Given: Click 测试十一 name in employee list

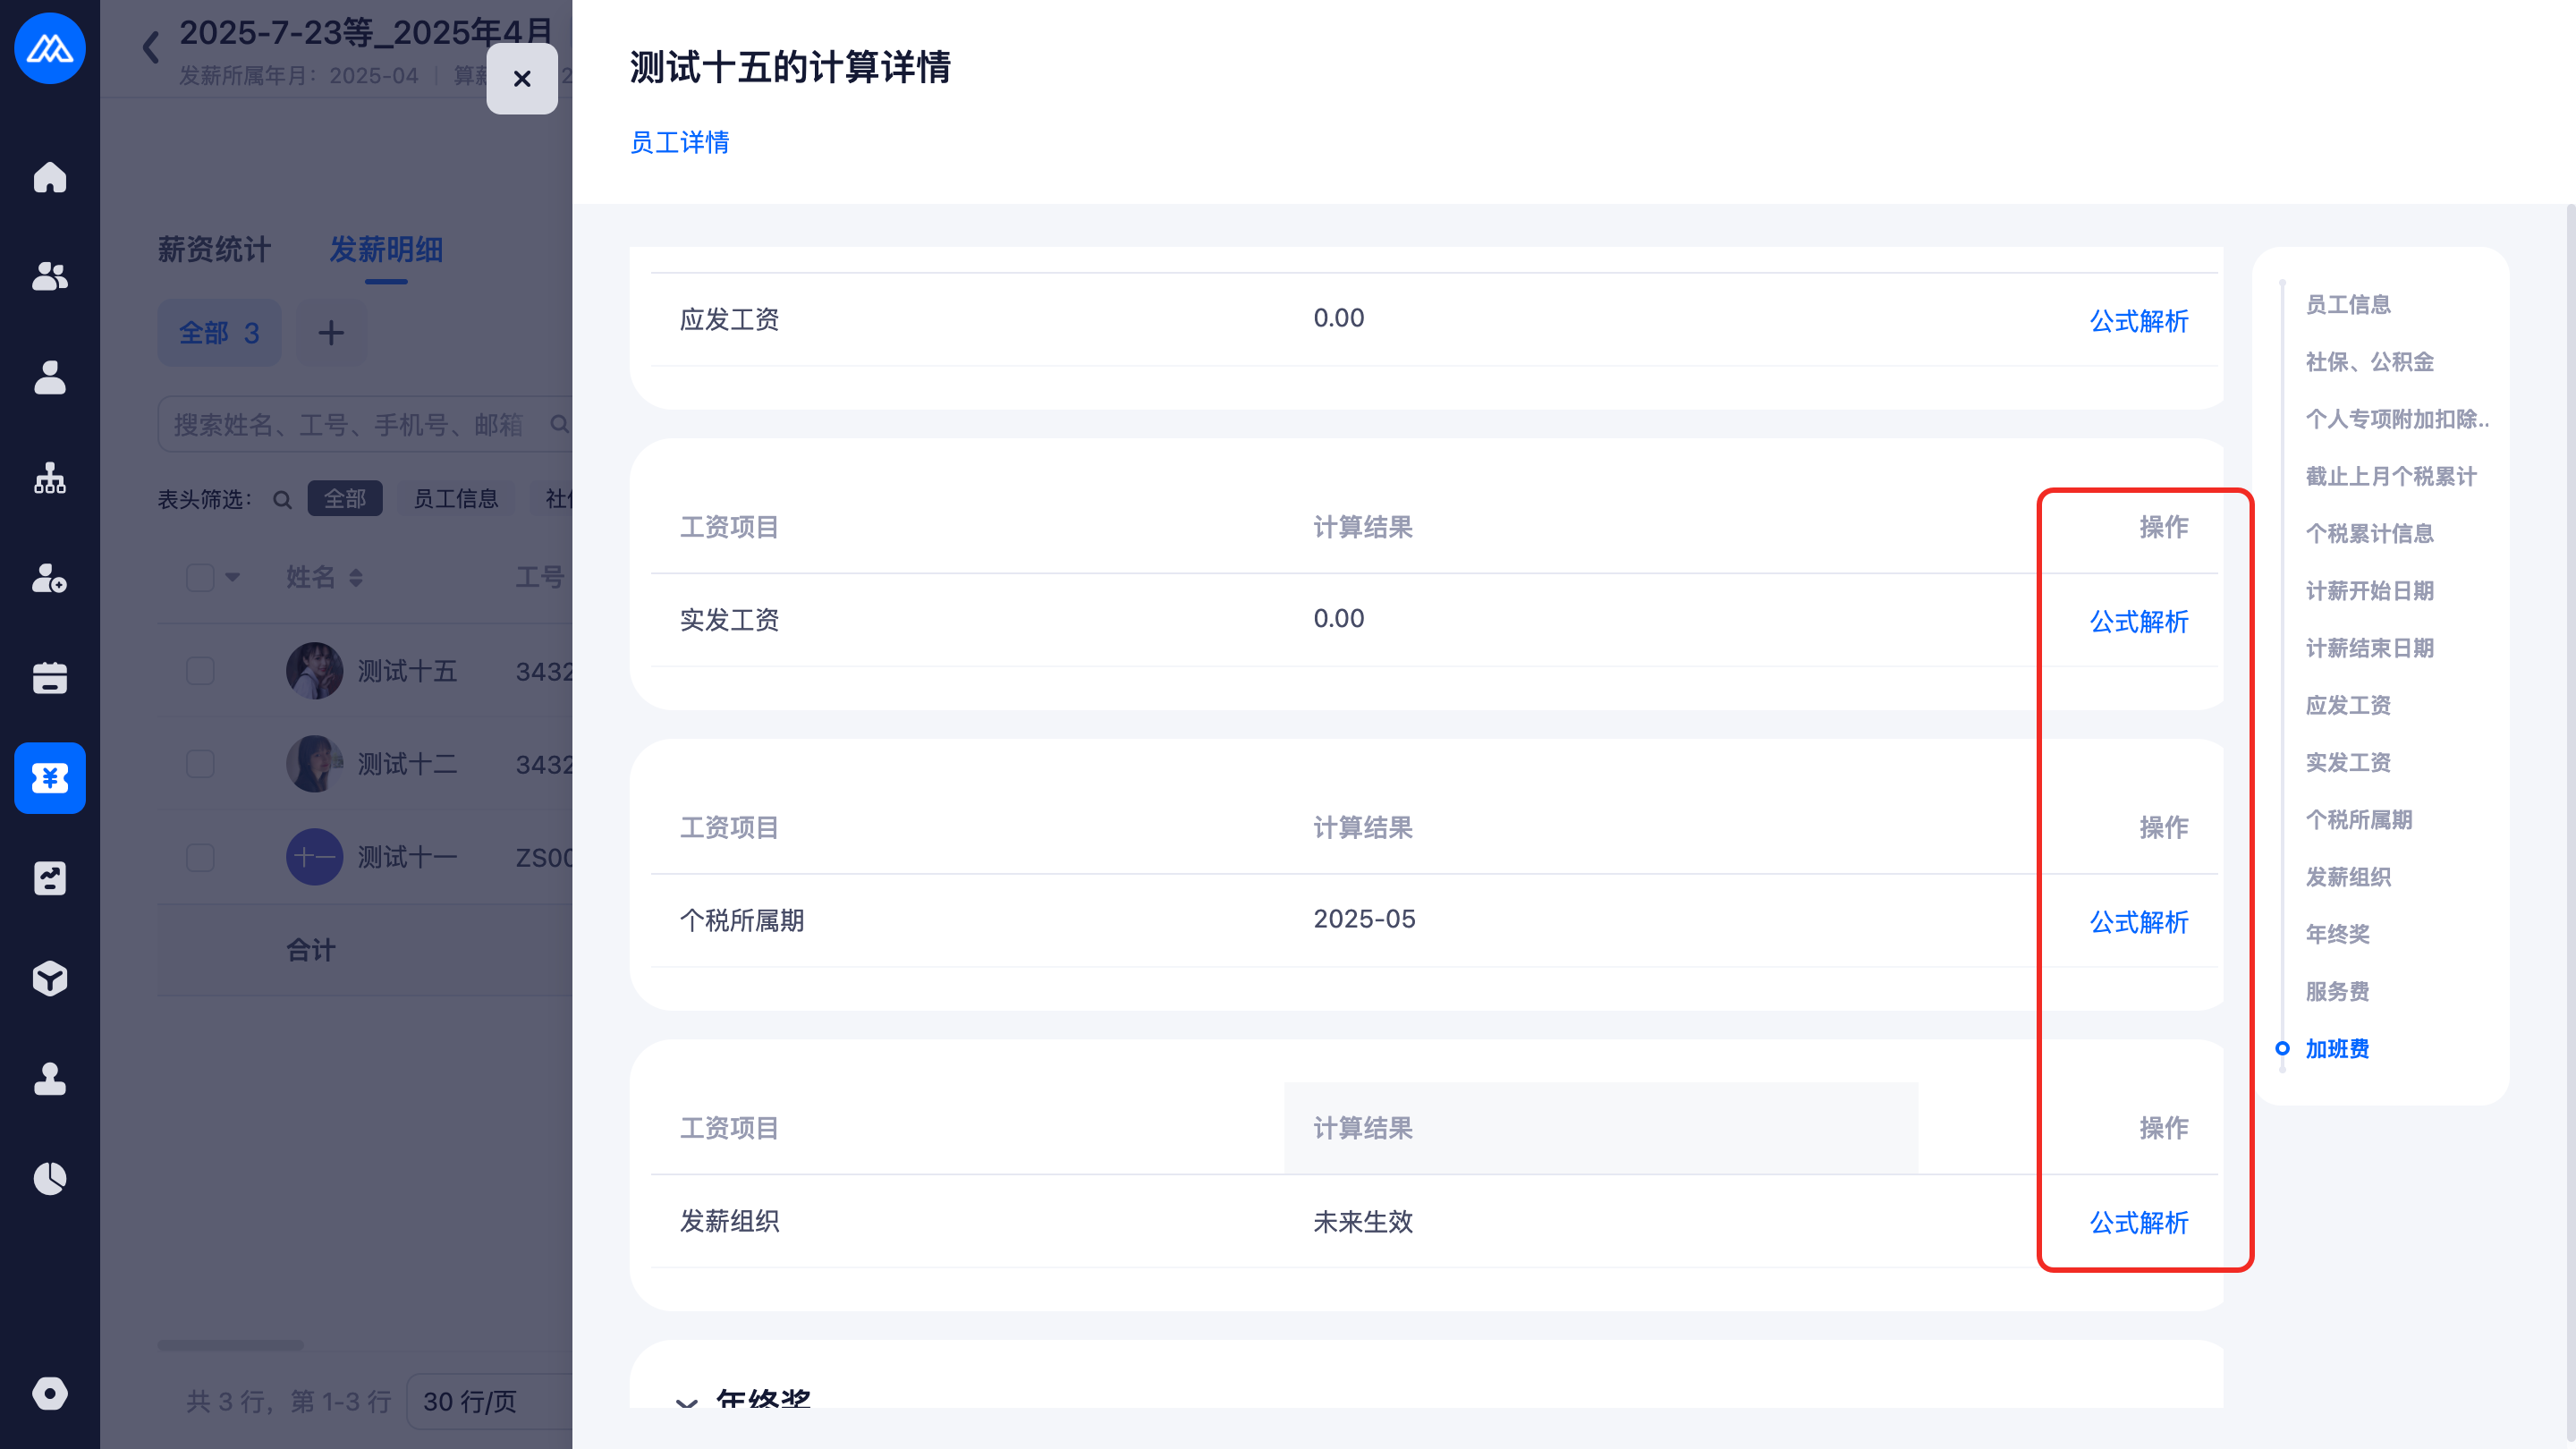Looking at the screenshot, I should coord(407,857).
